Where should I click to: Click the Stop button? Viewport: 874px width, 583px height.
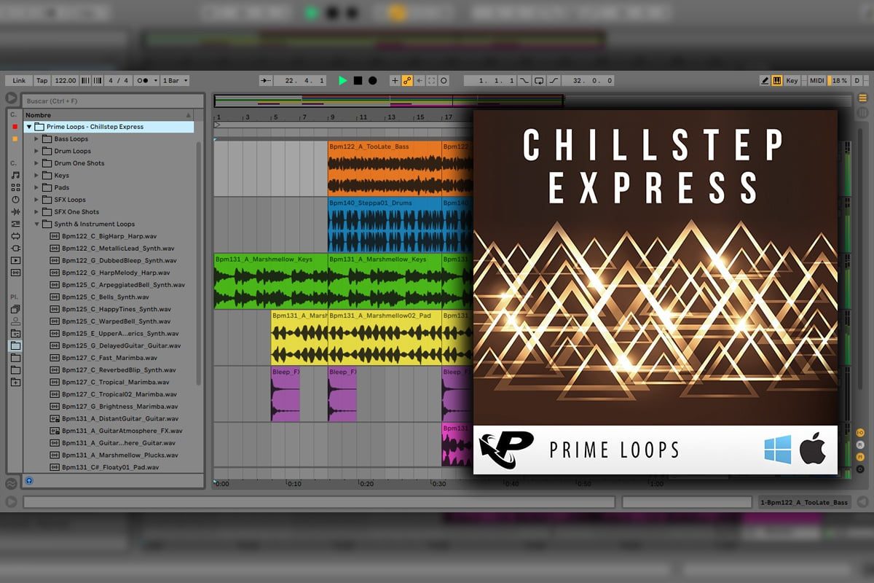click(x=358, y=81)
